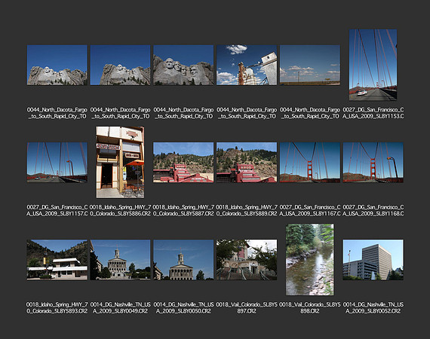Open the vertical storefront photo with orange umbrella
430x339 pixels.
[x=120, y=162]
